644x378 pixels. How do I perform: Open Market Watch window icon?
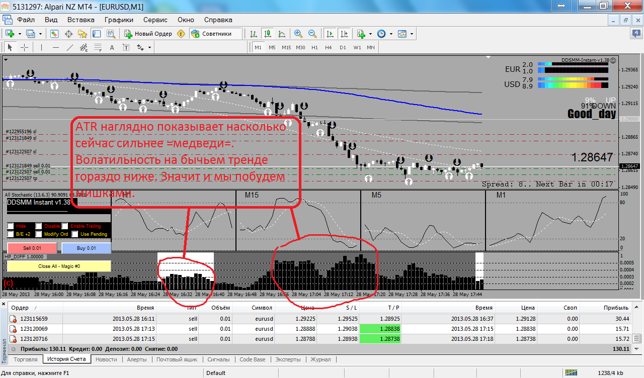pos(54,34)
